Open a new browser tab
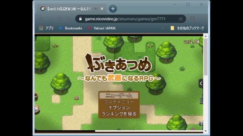This screenshot has height=136, width=243. click(113, 9)
